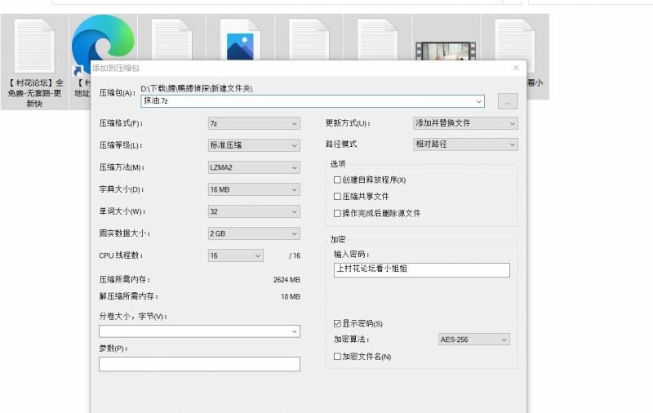Open the 压缩格式 dropdown showing 7z
The image size is (653, 413).
[x=254, y=124]
